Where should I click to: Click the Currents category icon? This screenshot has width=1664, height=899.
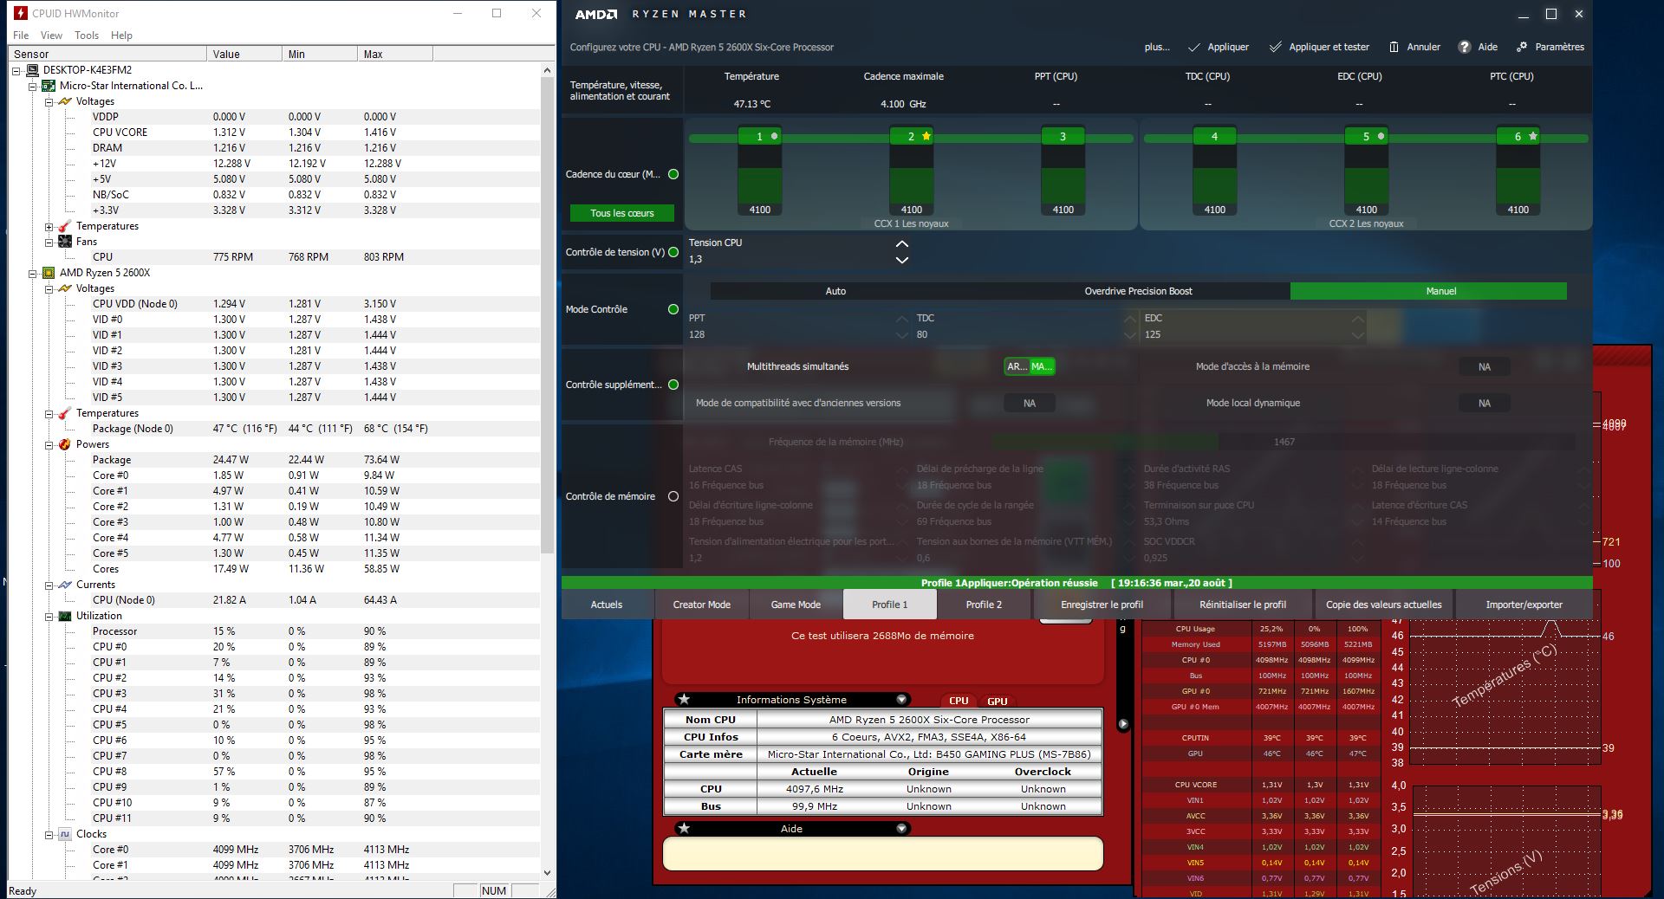tap(65, 585)
